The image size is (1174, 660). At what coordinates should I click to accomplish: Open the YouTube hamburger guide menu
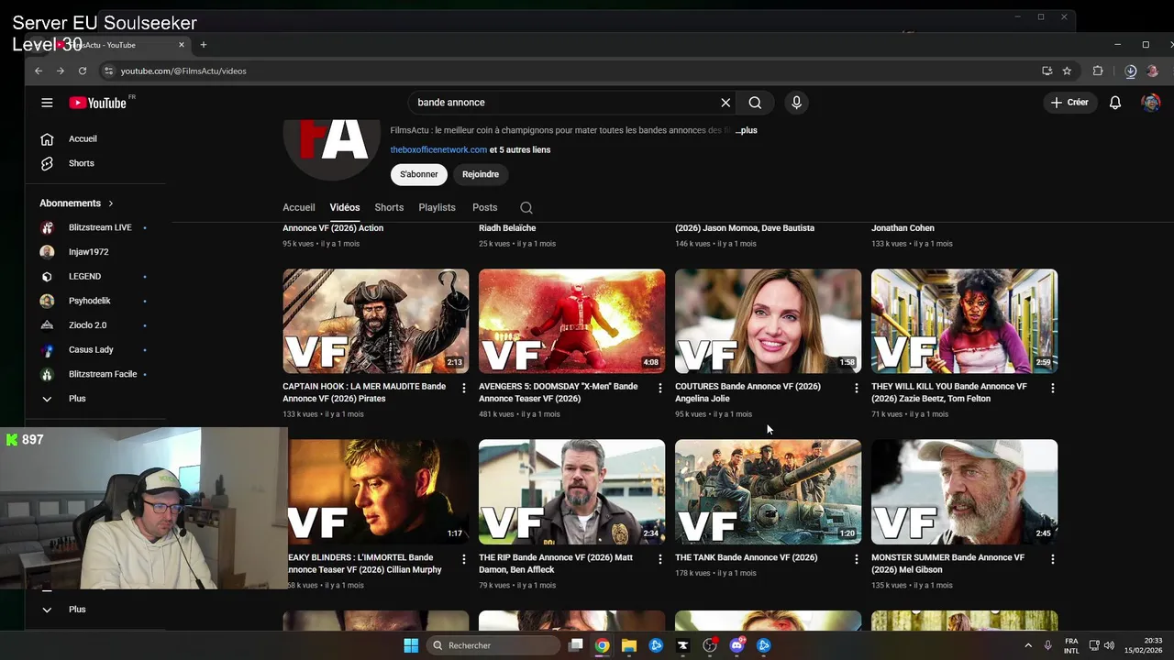[x=47, y=103]
